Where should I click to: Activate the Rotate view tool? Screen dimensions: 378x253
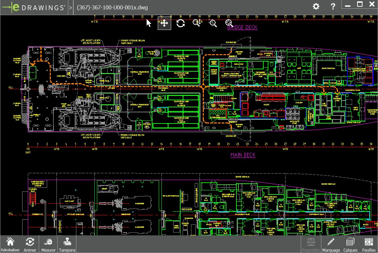(181, 23)
